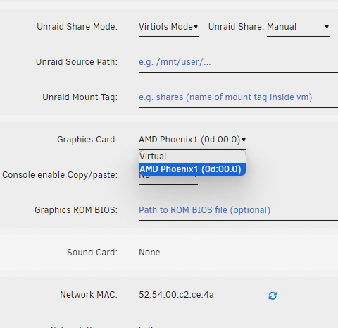Regenerate the Network MAC address with refresh icon
This screenshot has height=328, width=338.
coord(273,296)
